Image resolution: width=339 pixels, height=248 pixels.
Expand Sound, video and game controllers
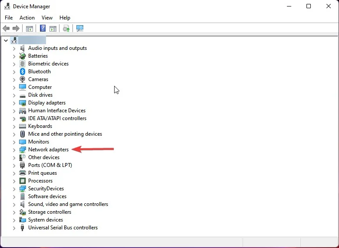(x=14, y=204)
